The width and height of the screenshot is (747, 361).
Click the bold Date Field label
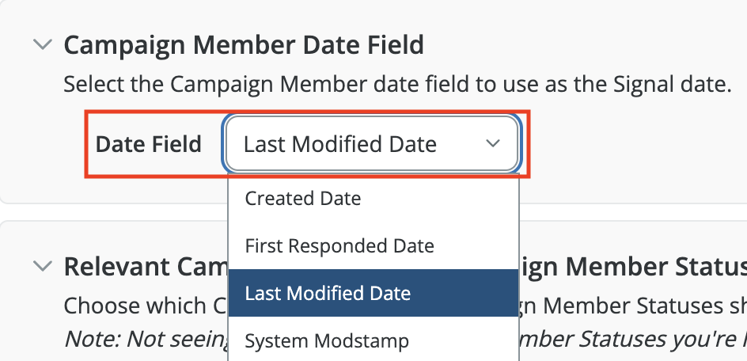click(149, 144)
